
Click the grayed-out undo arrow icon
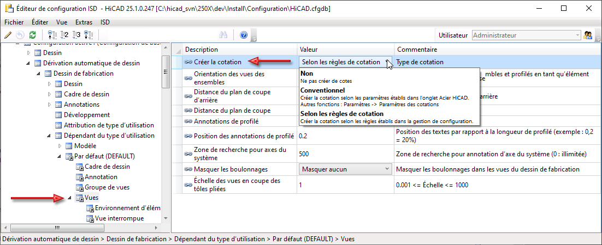[20, 35]
